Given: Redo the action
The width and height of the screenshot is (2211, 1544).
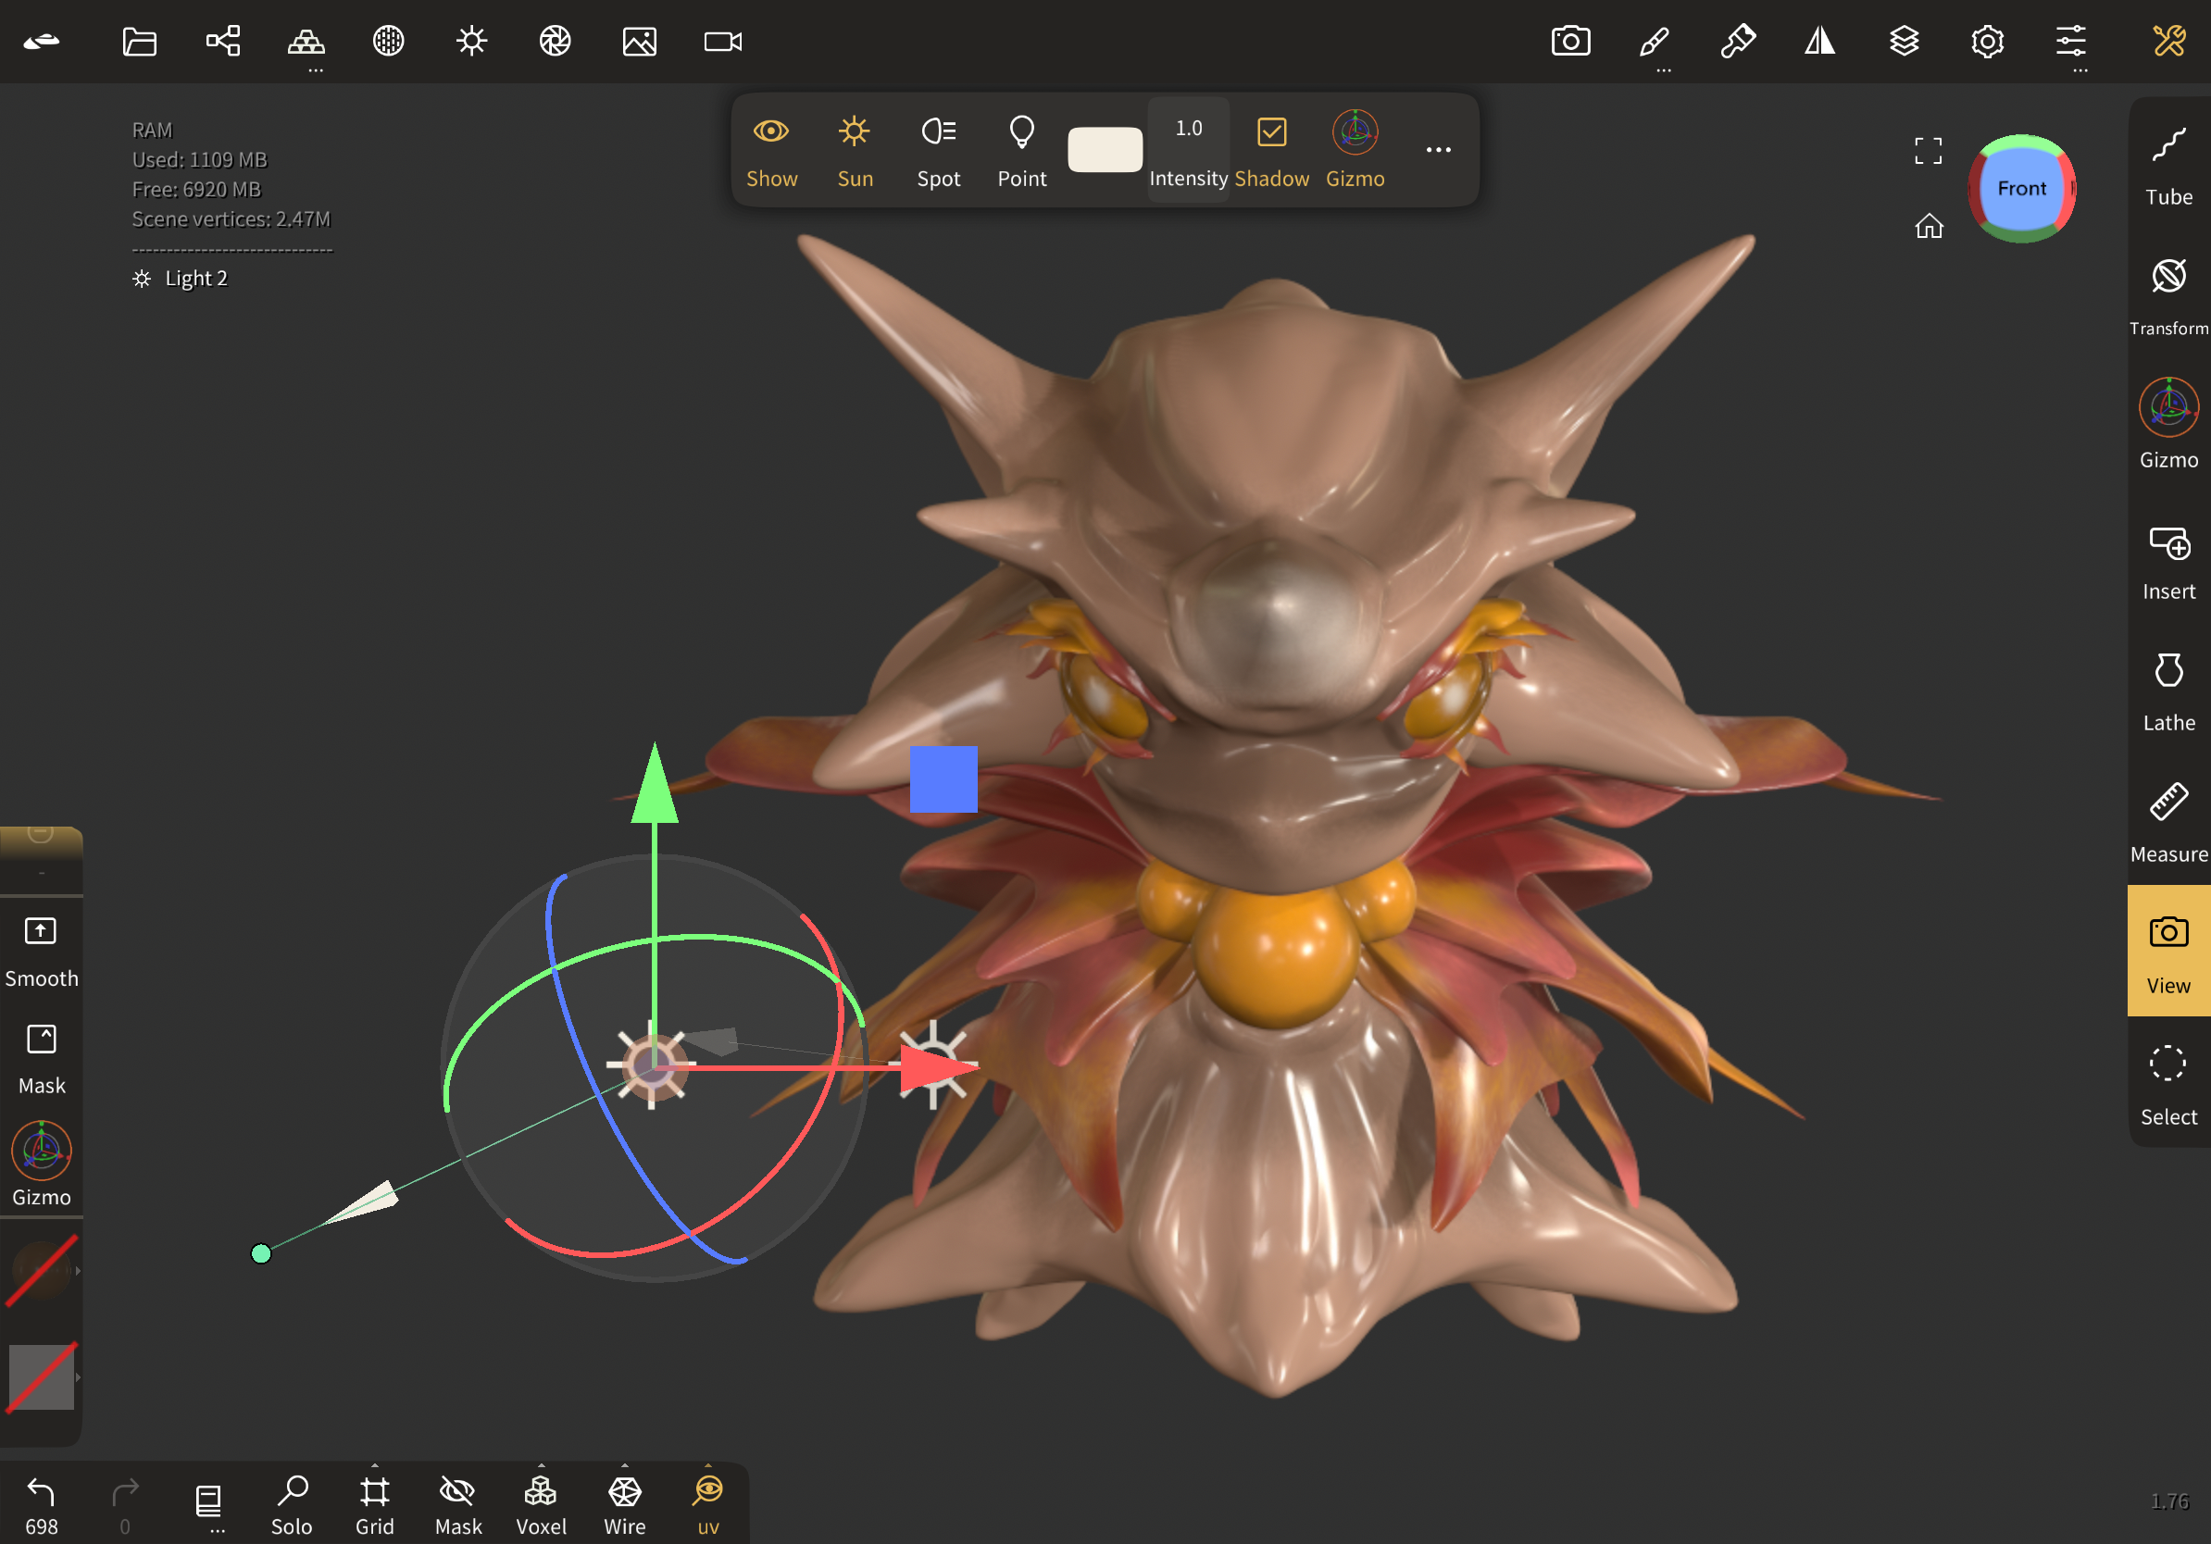Looking at the screenshot, I should [125, 1505].
